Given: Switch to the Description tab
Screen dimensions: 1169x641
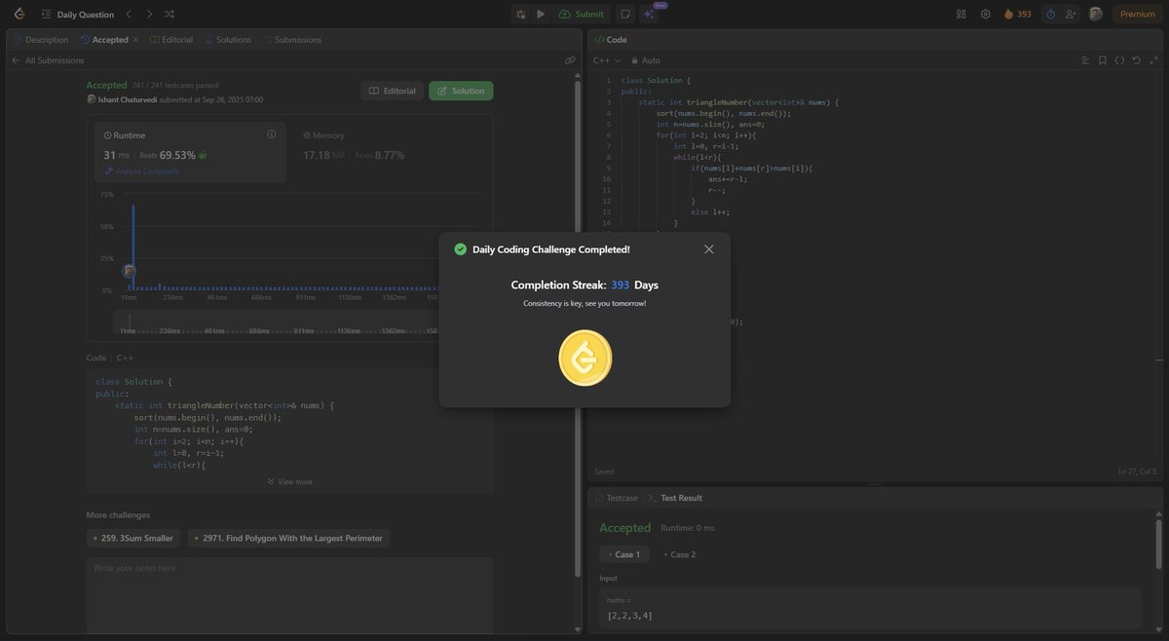Looking at the screenshot, I should [x=41, y=40].
